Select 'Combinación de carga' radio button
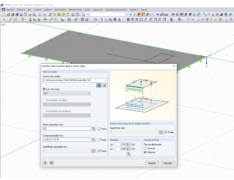Screen dimensions: 234x180 click(x=44, y=100)
